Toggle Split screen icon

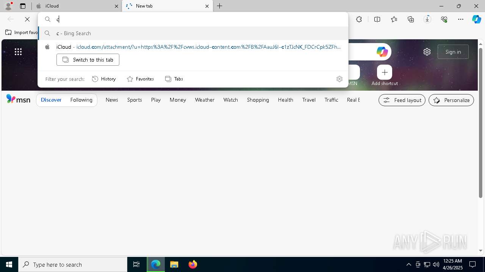pos(377,19)
